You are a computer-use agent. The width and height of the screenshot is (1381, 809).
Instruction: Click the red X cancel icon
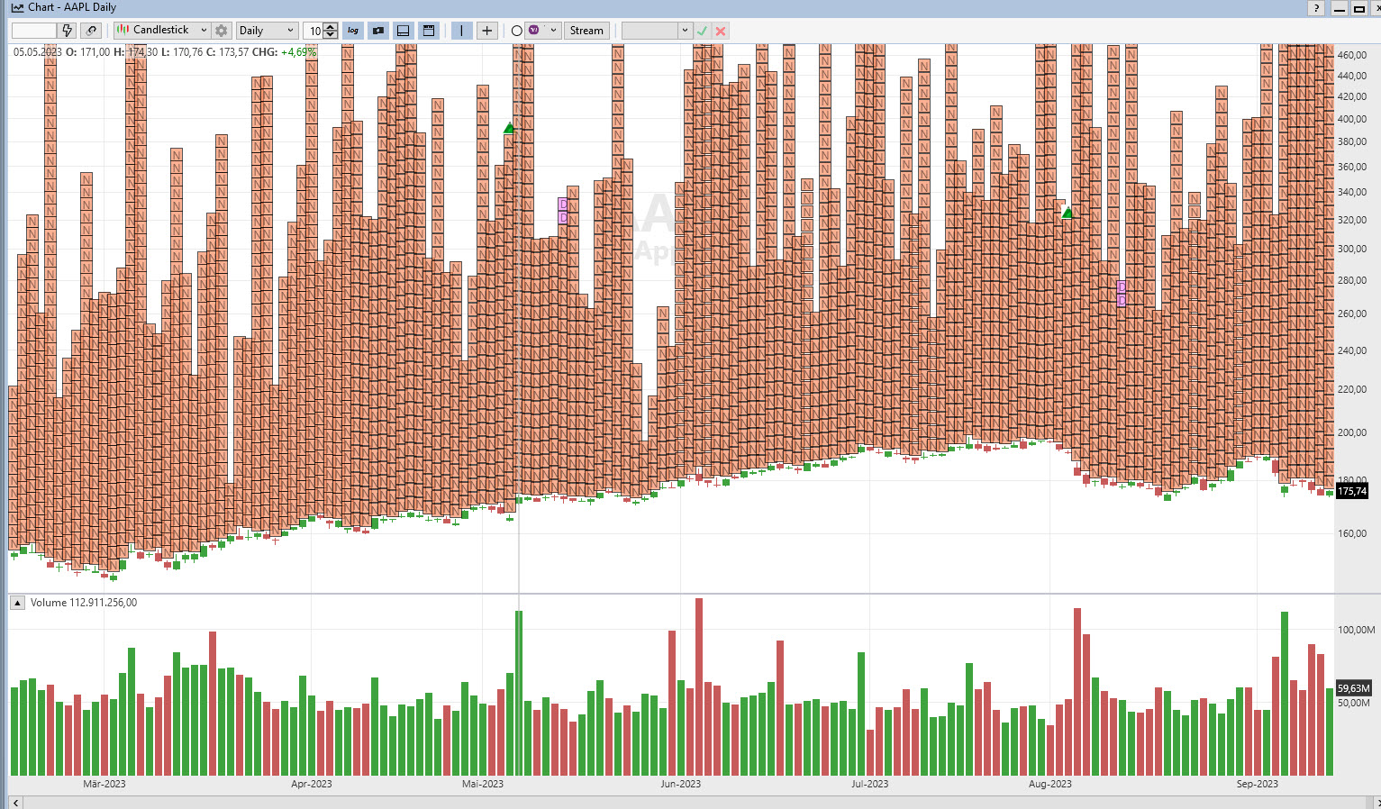(721, 31)
